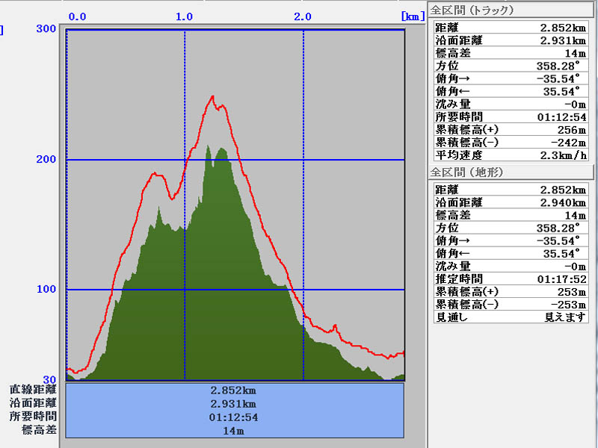Select the terrain 沿面距離 2.940km row
Viewport: 598px width, 448px height.
coord(511,202)
